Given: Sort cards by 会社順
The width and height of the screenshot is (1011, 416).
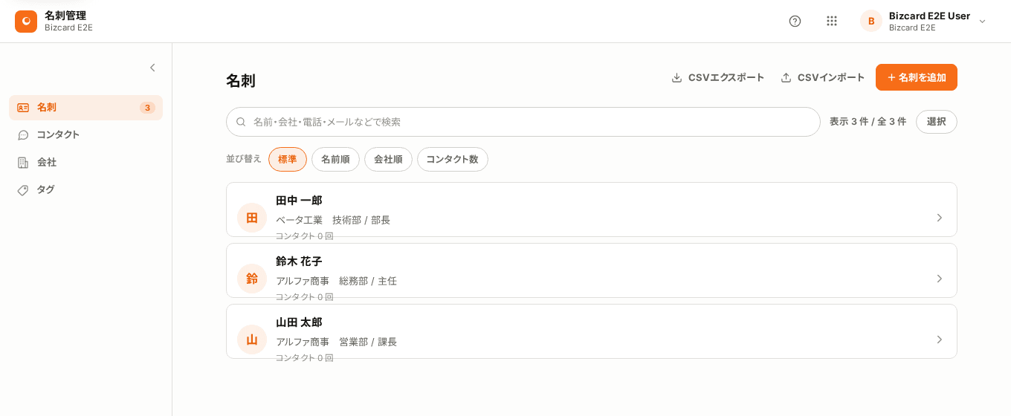Looking at the screenshot, I should [x=388, y=159].
